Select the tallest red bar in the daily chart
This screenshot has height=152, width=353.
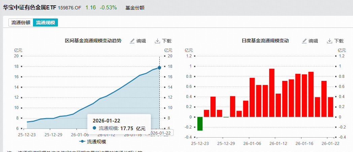[x=272, y=93]
